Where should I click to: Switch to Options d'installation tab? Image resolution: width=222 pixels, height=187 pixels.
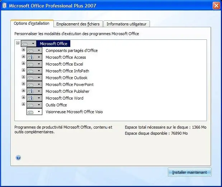32,23
